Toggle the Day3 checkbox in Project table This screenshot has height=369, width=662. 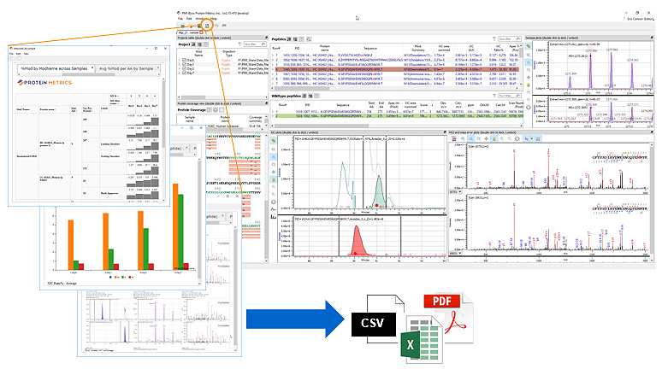[184, 68]
